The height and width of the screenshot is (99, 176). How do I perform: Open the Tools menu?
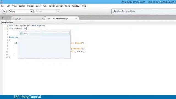click(67, 6)
